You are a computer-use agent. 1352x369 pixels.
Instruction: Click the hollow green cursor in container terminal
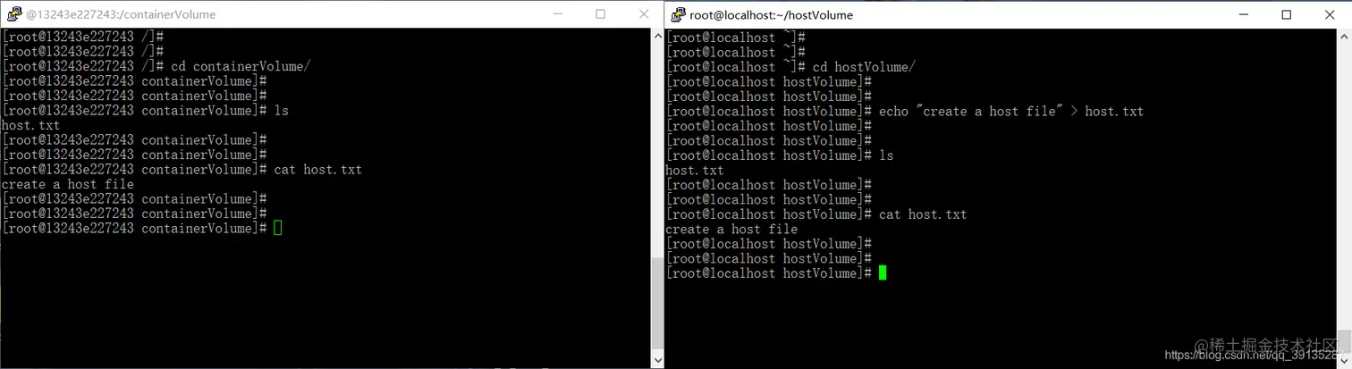tap(277, 229)
